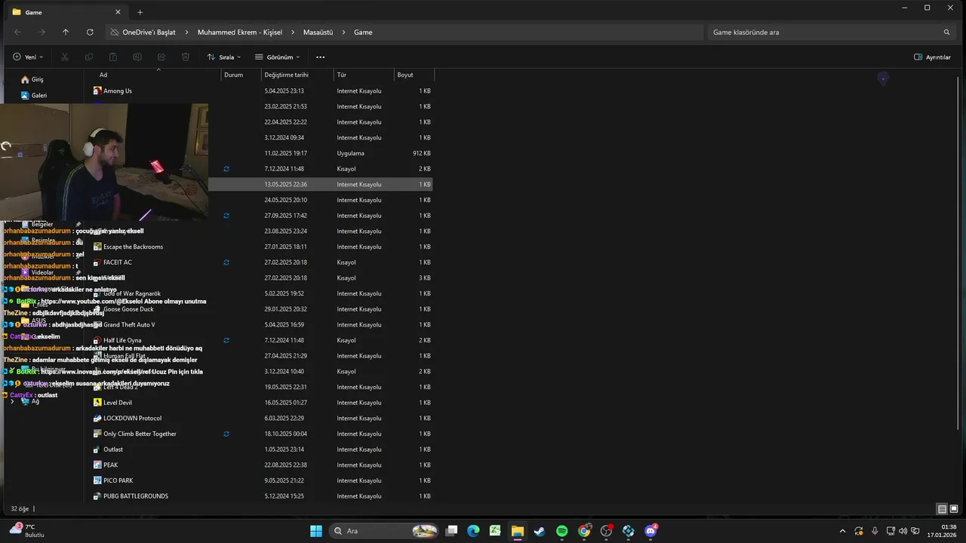The image size is (966, 543).
Task: Click the Muhammed Ekrem - Kişisel breadcrumb
Action: tap(240, 32)
